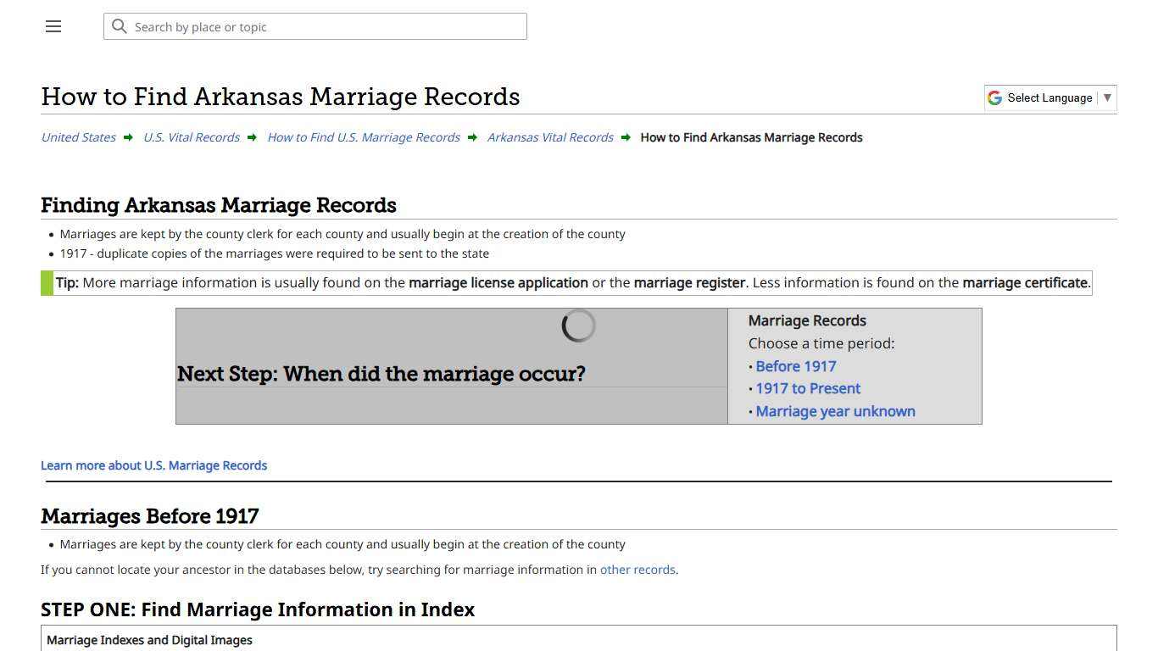This screenshot has height=651, width=1158.
Task: Click the other records hyperlink
Action: [x=637, y=570]
